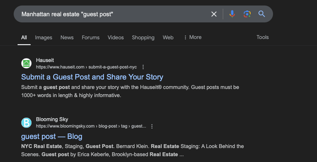Switch to the News tab
This screenshot has height=162, width=317.
(x=67, y=38)
